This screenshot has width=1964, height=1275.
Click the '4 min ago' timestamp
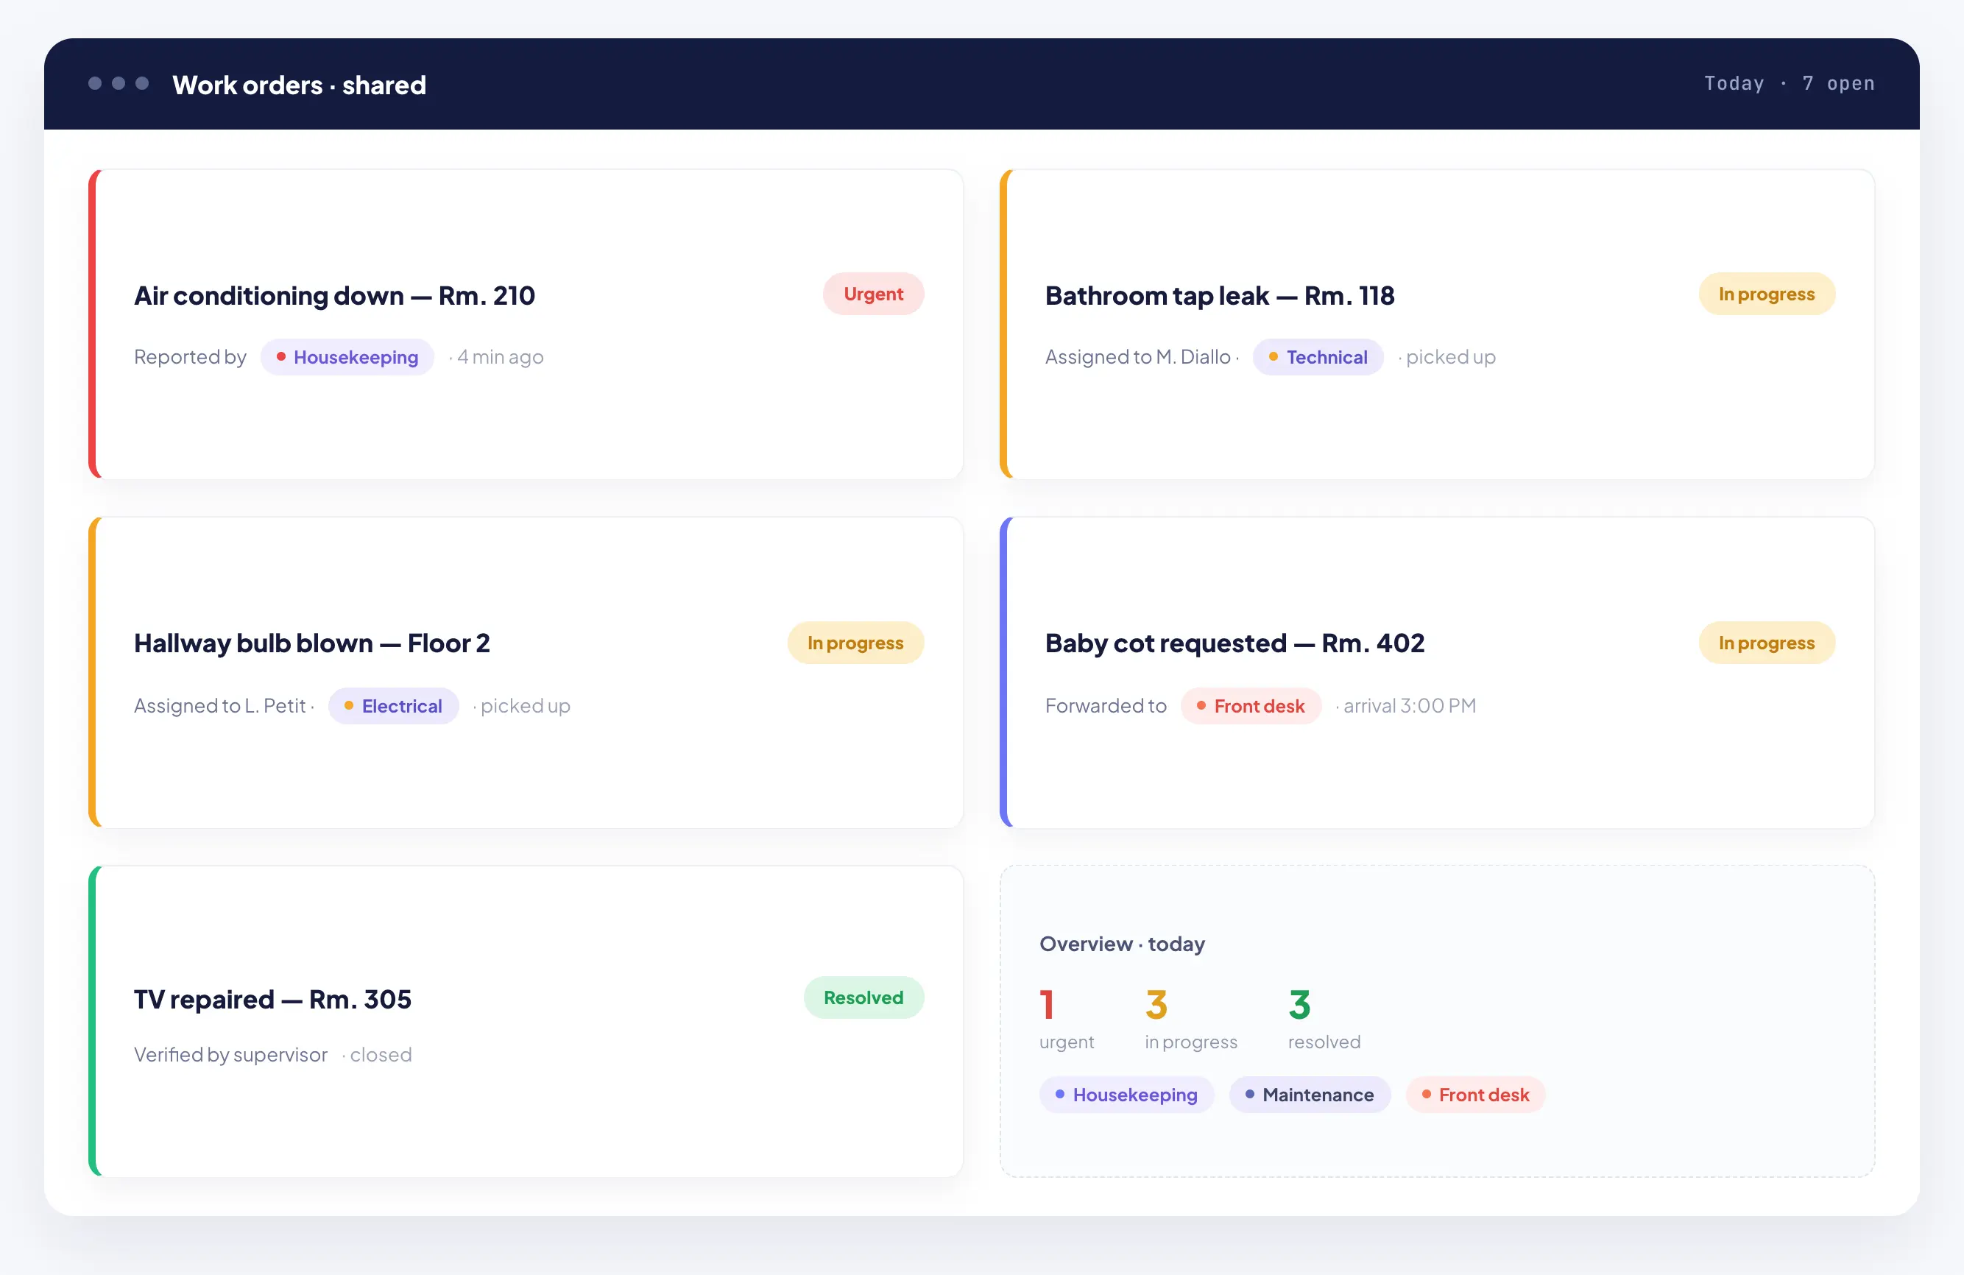(500, 357)
